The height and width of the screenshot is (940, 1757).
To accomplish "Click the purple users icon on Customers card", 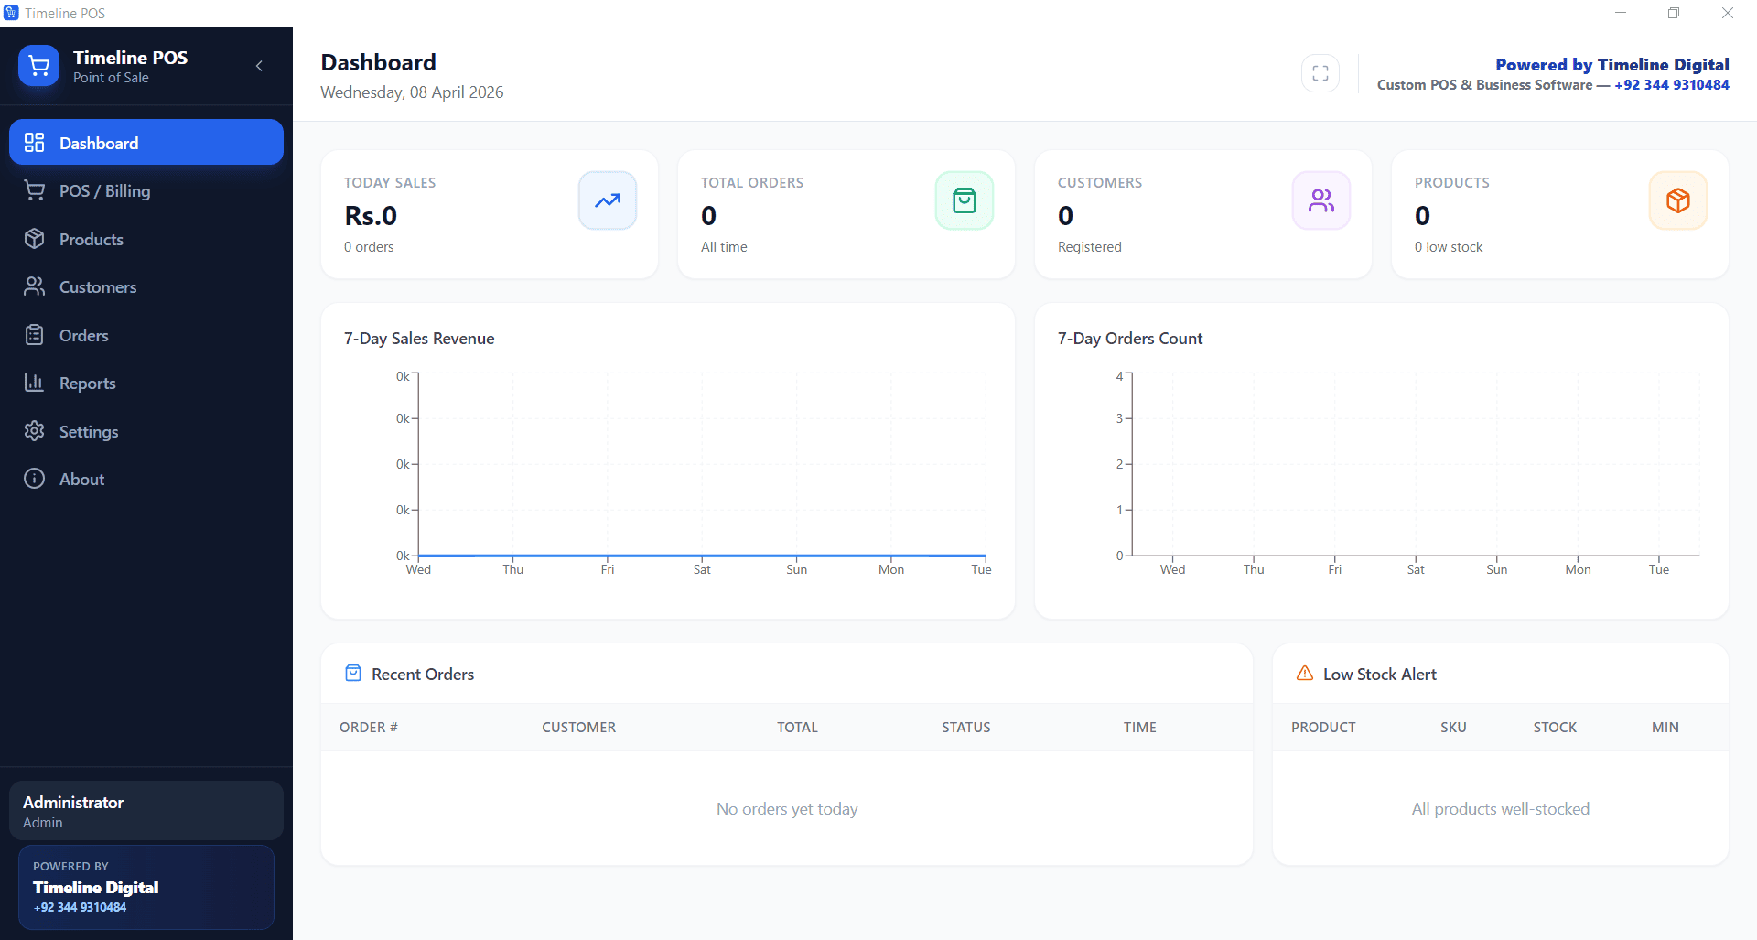I will 1320,200.
